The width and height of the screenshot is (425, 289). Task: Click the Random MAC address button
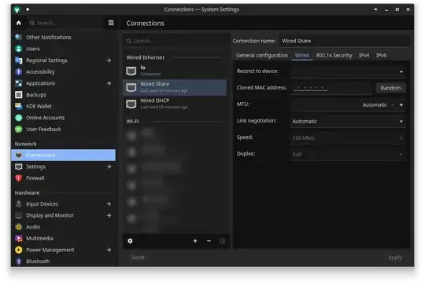pyautogui.click(x=390, y=88)
